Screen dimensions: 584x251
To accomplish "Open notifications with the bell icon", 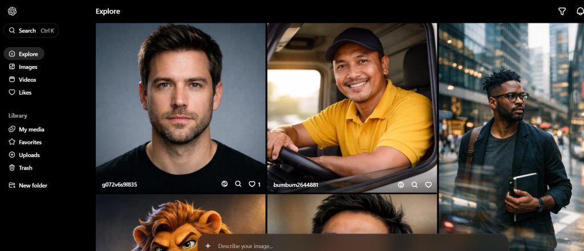I will 579,11.
